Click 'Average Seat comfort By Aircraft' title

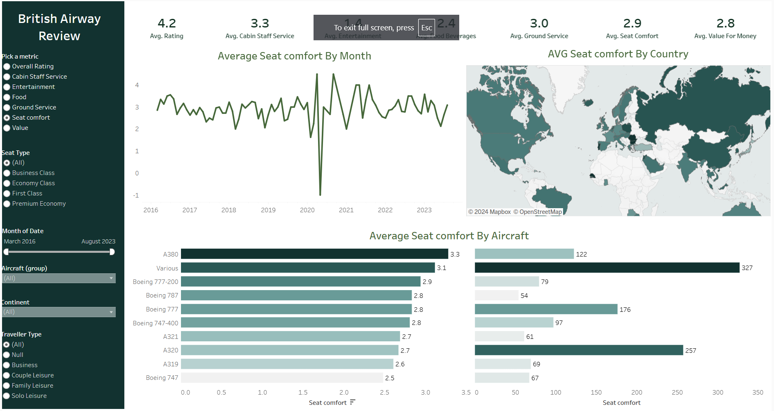[449, 236]
